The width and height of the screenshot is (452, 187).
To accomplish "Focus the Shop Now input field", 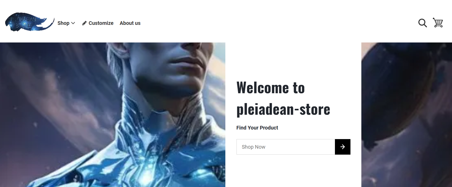I will [286, 147].
